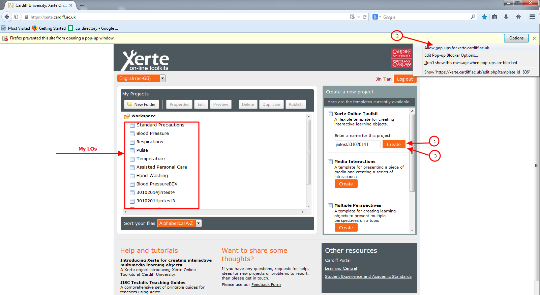Screen dimensions: 540x295
Task: Select the 30102014jintest3 project
Action: (155, 201)
